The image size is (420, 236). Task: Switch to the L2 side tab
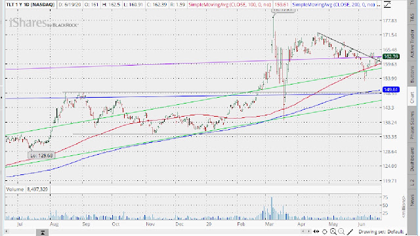[412, 183]
